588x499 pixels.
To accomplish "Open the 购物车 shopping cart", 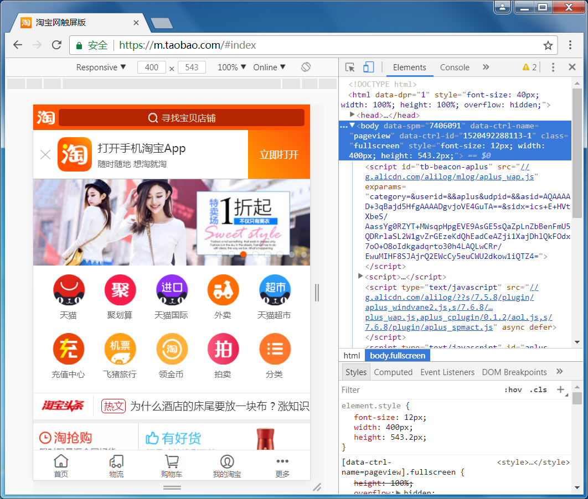I will tap(172, 461).
